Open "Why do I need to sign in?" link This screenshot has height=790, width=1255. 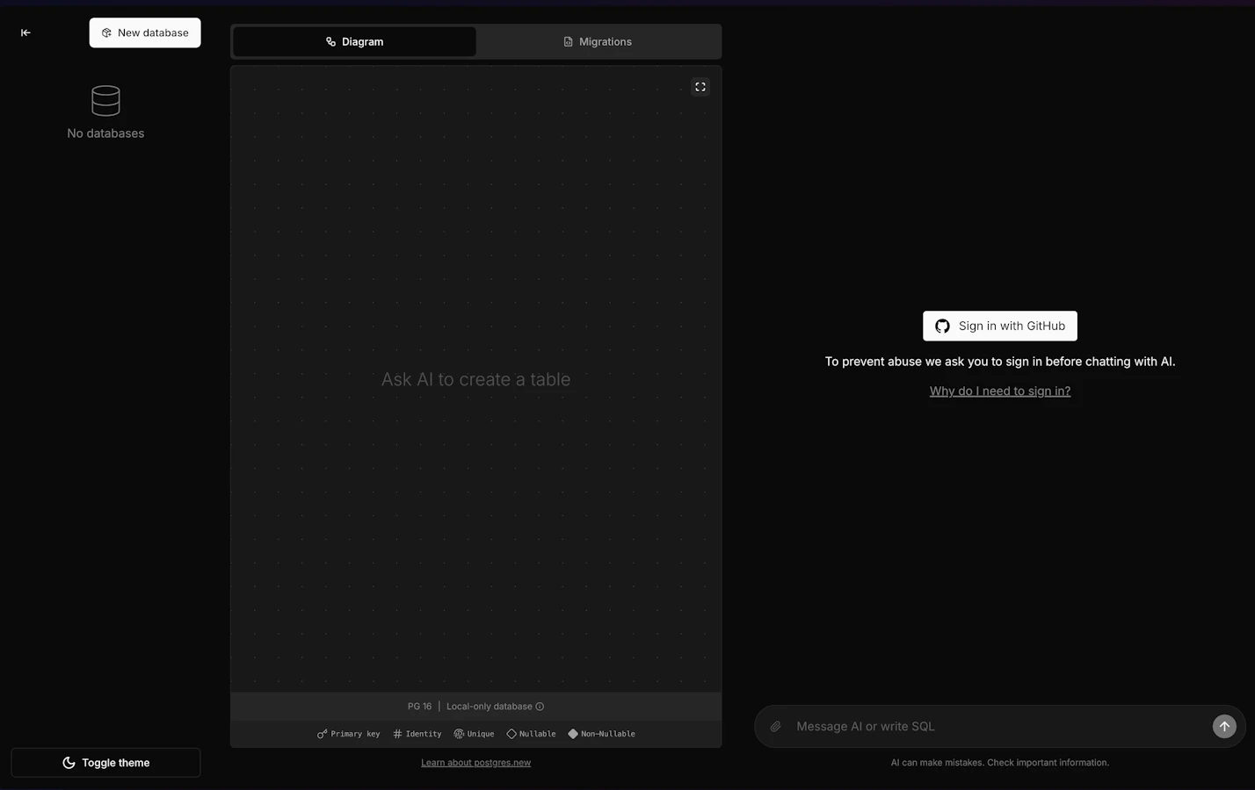coord(999,391)
